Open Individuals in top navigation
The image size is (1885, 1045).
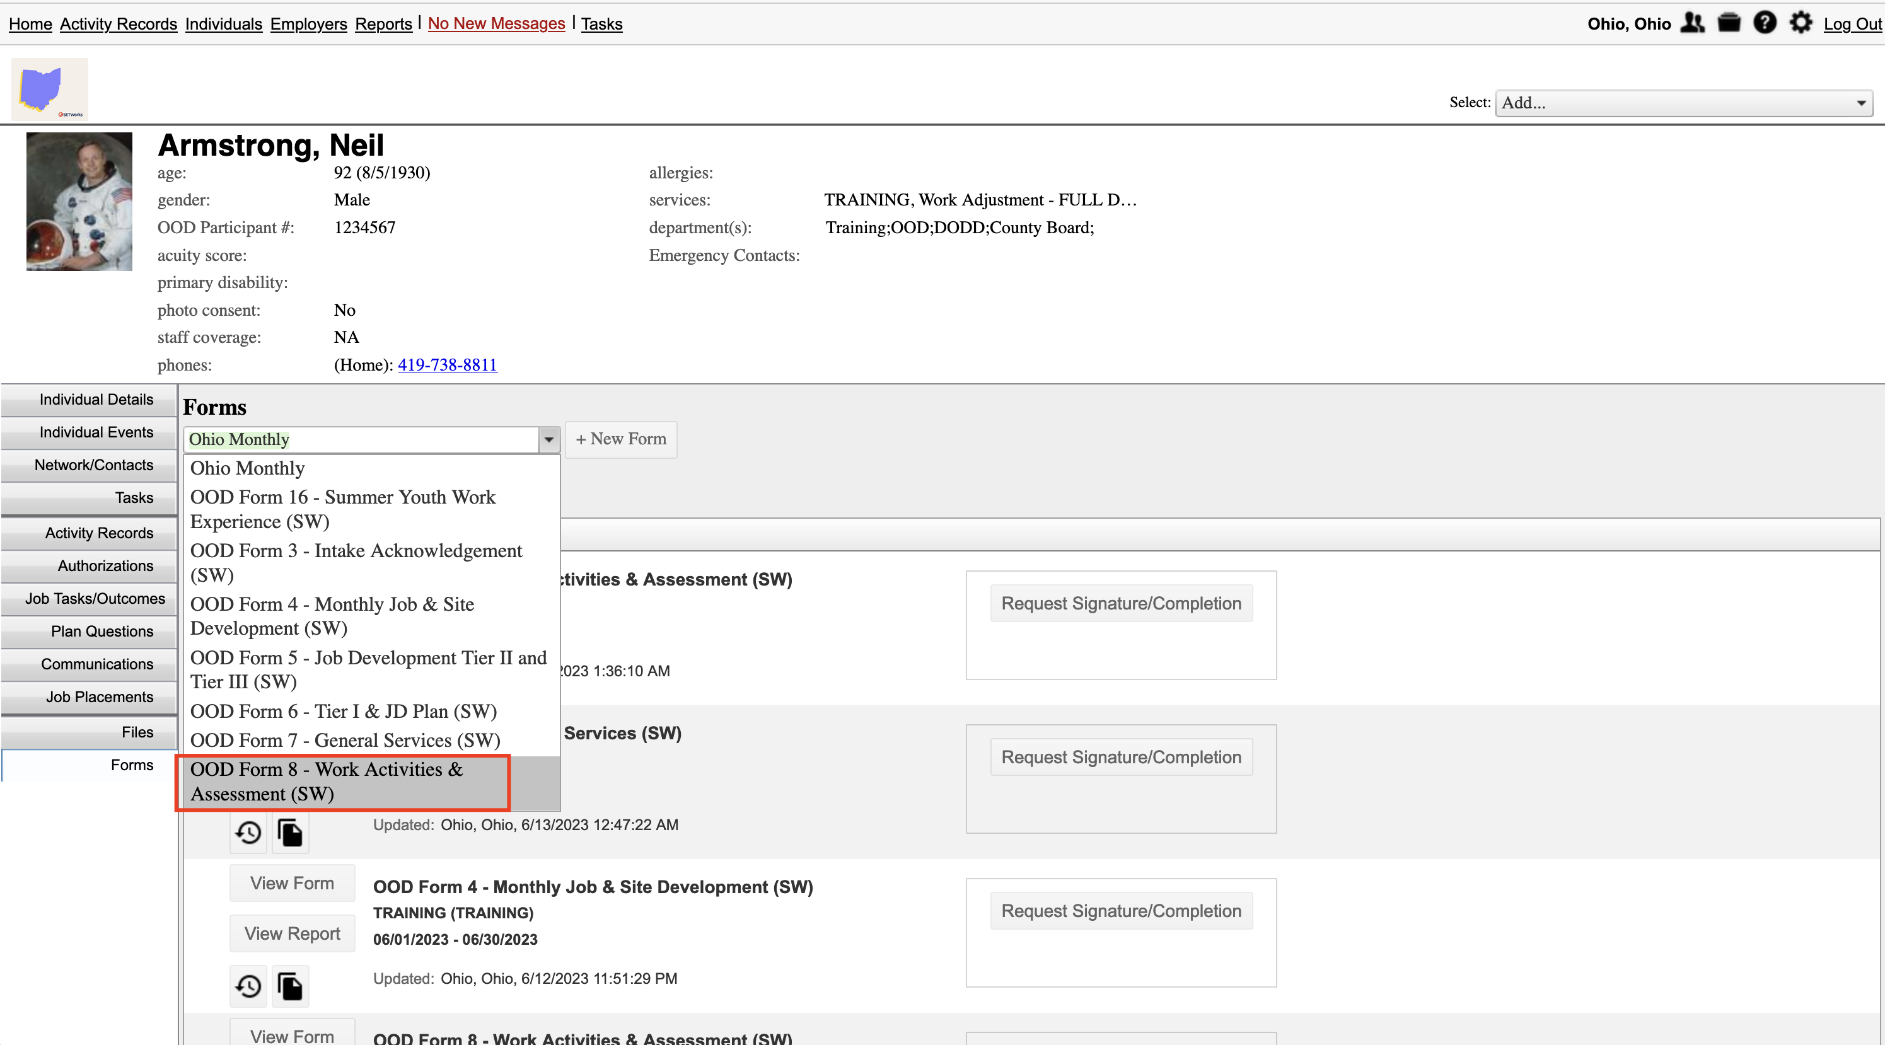tap(223, 23)
